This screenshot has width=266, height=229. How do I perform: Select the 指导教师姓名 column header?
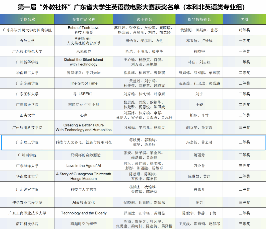point(199,19)
